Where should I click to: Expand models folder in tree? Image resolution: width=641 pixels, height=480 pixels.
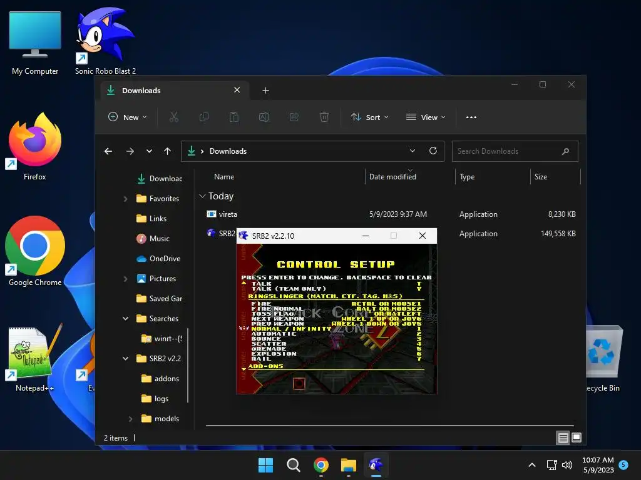130,419
